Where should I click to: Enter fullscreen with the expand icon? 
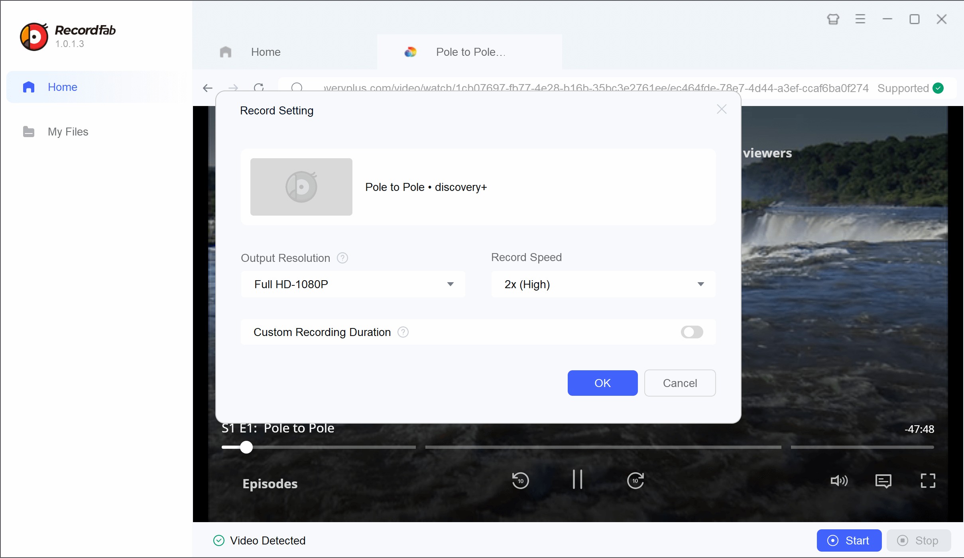(x=928, y=481)
